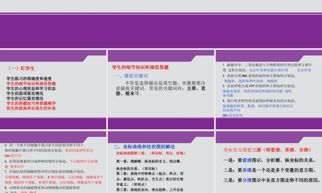Click the line 学生的记忆落实情况

pos(25,98)
